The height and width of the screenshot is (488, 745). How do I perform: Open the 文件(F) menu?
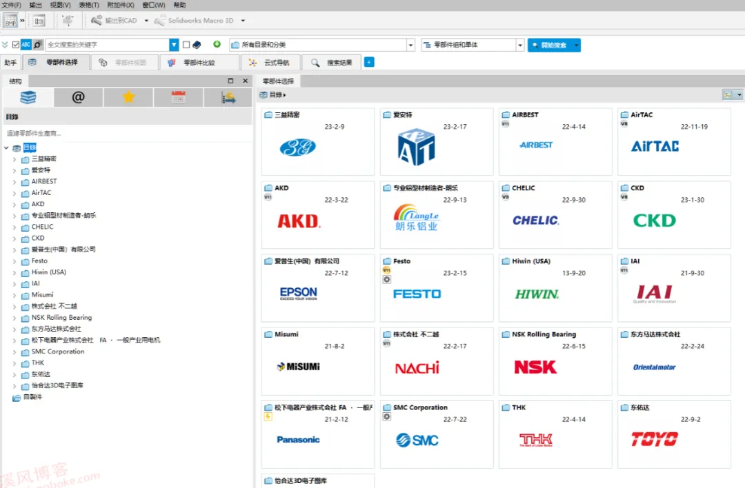click(12, 6)
